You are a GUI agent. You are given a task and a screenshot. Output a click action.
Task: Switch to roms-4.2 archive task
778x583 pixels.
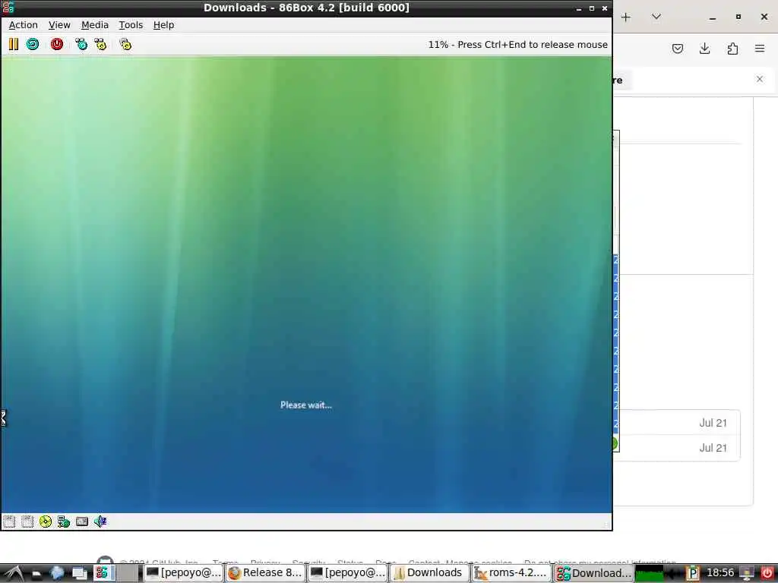coord(511,573)
